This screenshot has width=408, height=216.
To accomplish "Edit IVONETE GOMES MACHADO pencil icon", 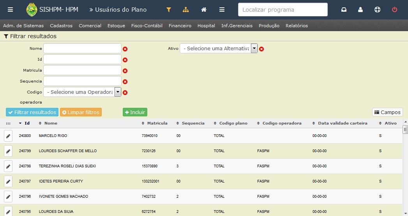I will tap(8, 197).
